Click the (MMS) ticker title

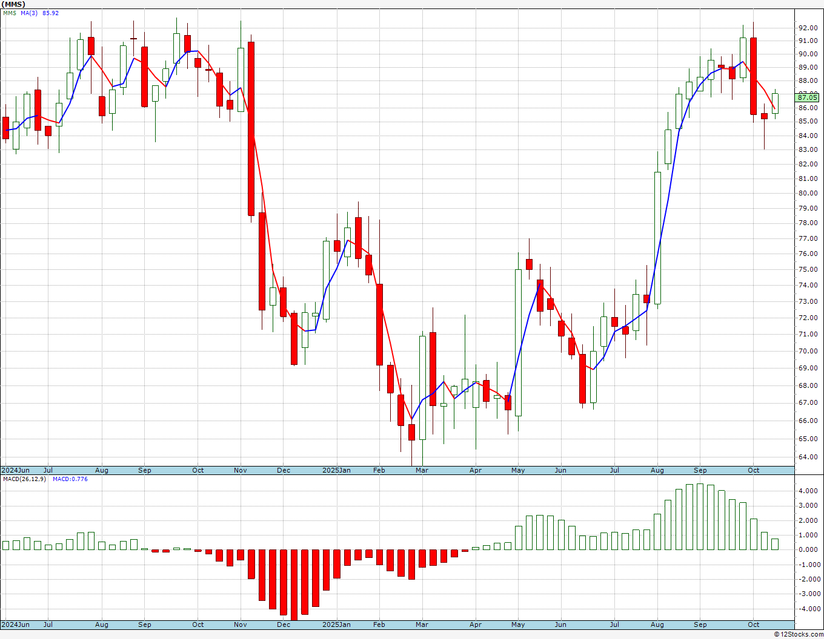13,4
